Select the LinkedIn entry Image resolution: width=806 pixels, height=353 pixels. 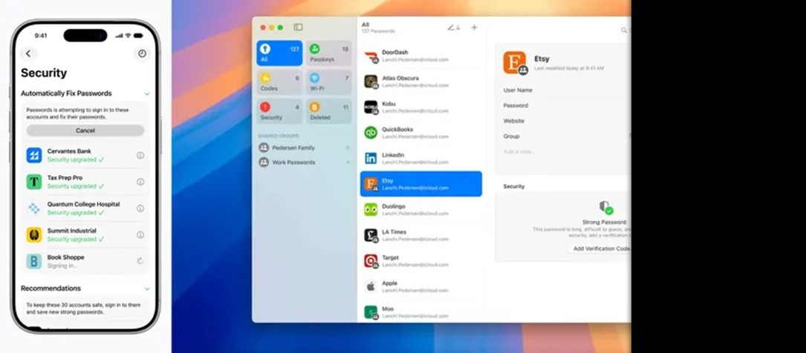[421, 159]
